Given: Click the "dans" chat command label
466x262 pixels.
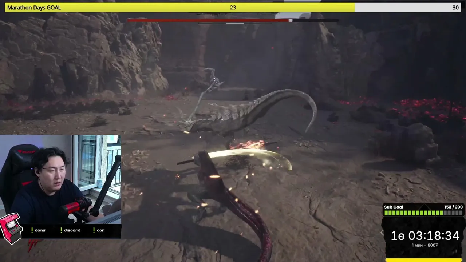Looking at the screenshot, I should click(x=40, y=230).
